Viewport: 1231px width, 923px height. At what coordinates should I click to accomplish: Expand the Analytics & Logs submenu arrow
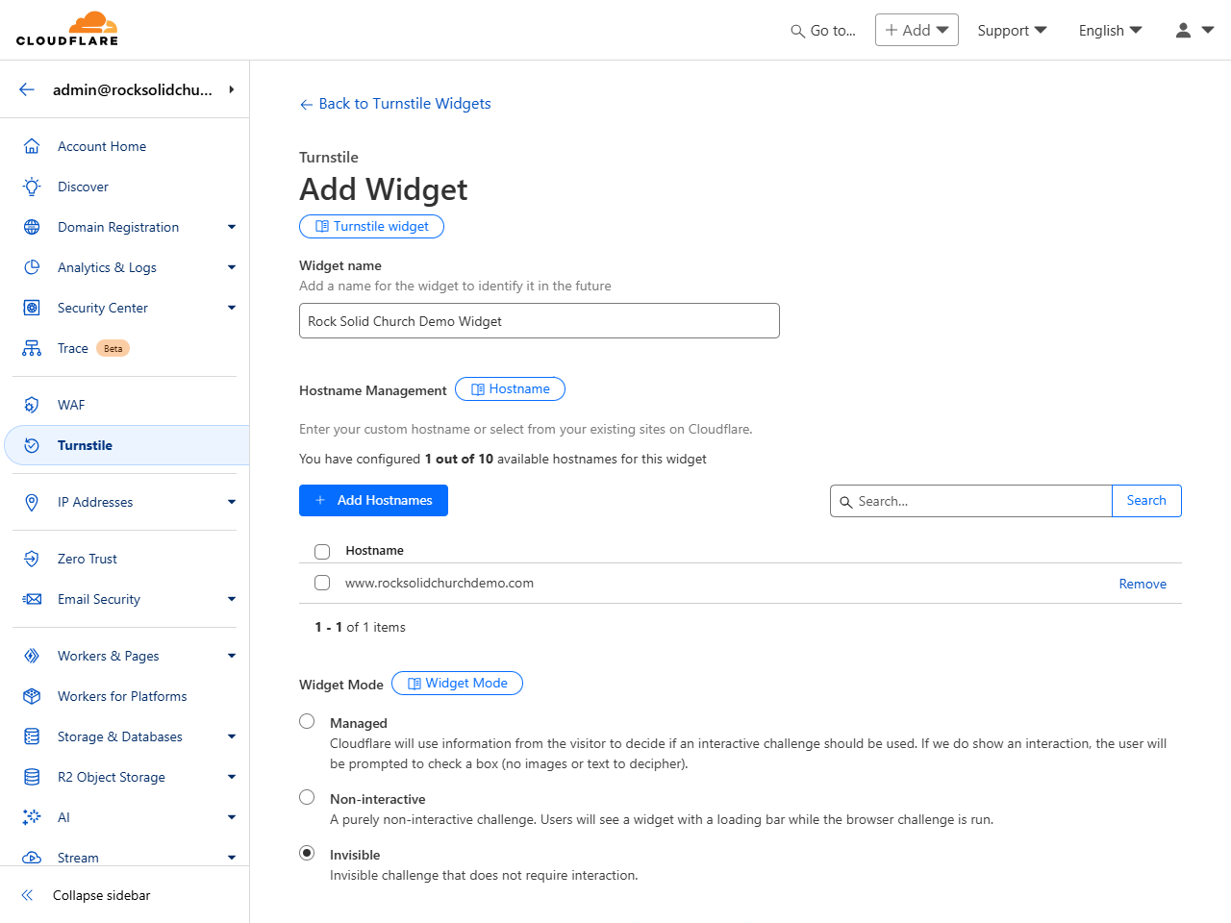pyautogui.click(x=232, y=267)
